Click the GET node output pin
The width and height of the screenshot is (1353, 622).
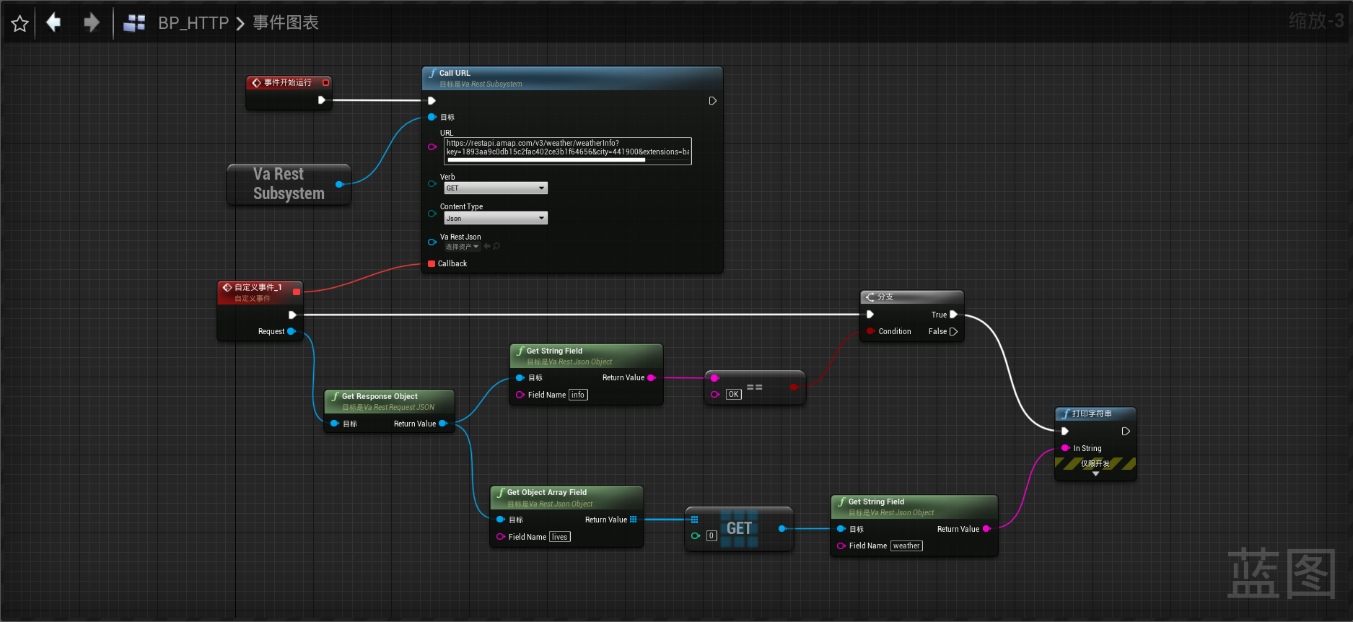[x=782, y=529]
